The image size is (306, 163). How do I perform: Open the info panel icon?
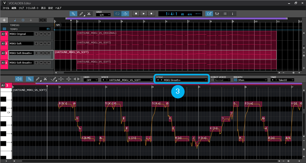click(233, 14)
